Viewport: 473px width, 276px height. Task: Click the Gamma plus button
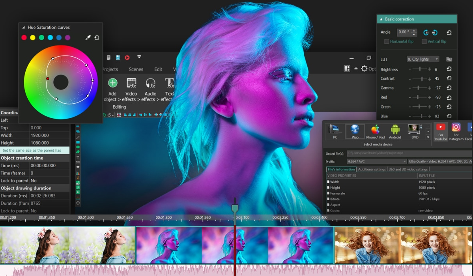(x=430, y=88)
